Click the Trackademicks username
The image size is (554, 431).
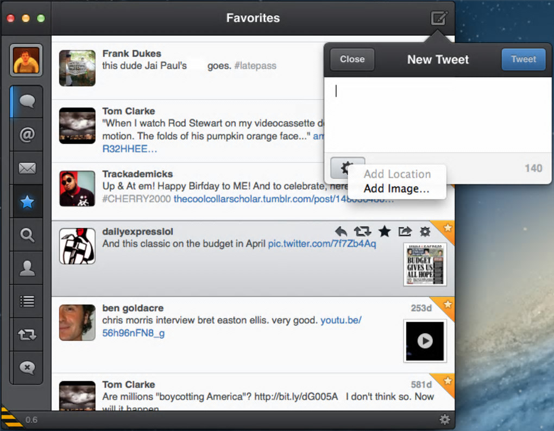click(137, 174)
